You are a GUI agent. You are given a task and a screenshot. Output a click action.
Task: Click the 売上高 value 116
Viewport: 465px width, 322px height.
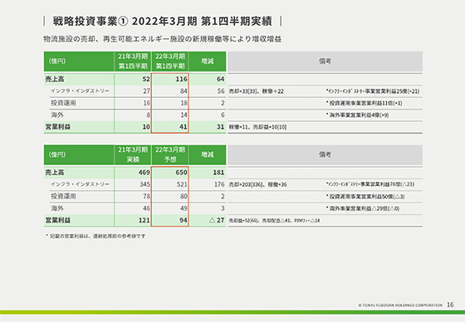click(181, 79)
